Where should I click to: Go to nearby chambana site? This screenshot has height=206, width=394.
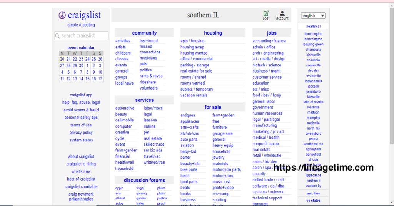(x=313, y=50)
